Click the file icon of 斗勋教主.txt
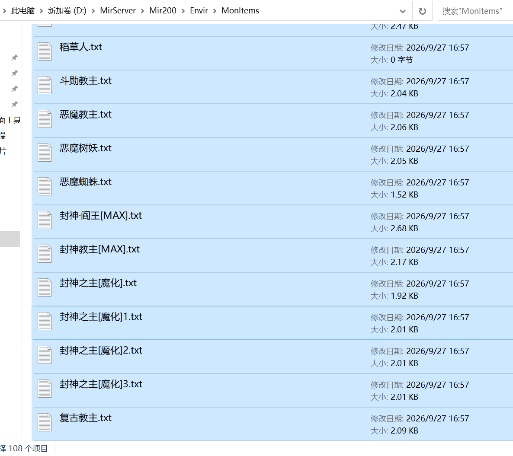Viewport: 513px width, 456px height. [45, 85]
